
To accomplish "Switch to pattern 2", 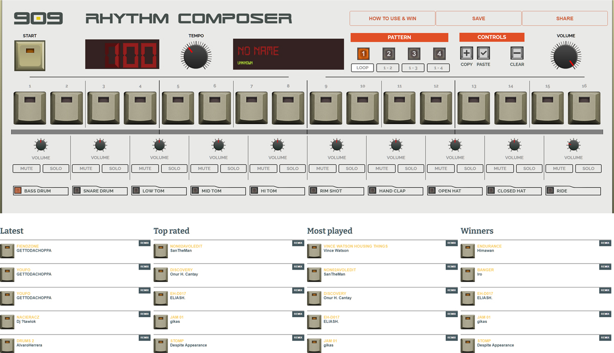I will (388, 53).
